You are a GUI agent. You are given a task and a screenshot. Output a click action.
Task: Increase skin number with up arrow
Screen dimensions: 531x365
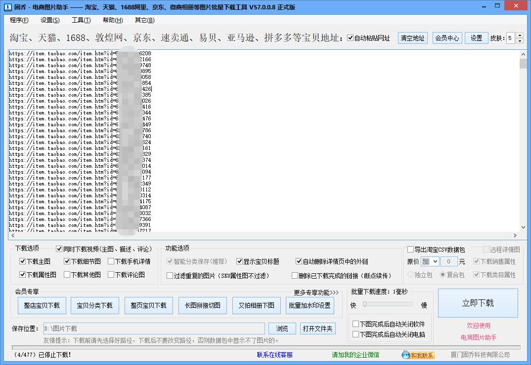pos(520,35)
